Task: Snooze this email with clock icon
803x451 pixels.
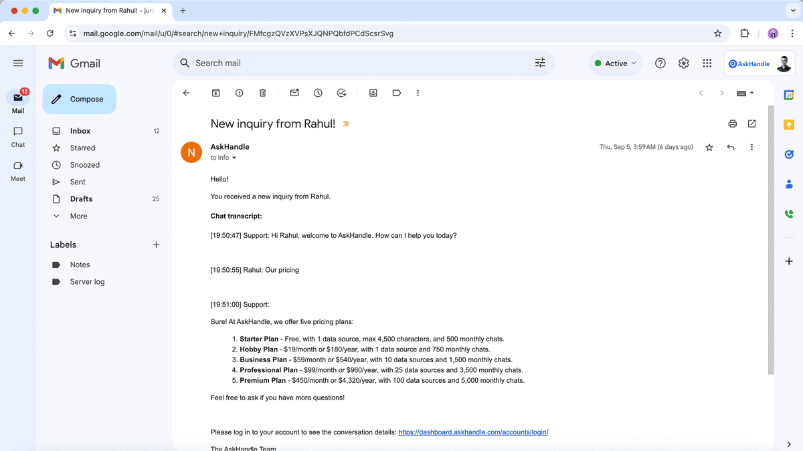Action: point(318,93)
